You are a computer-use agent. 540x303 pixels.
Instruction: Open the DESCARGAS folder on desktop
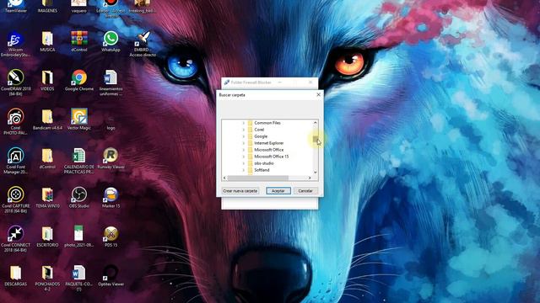coord(15,276)
